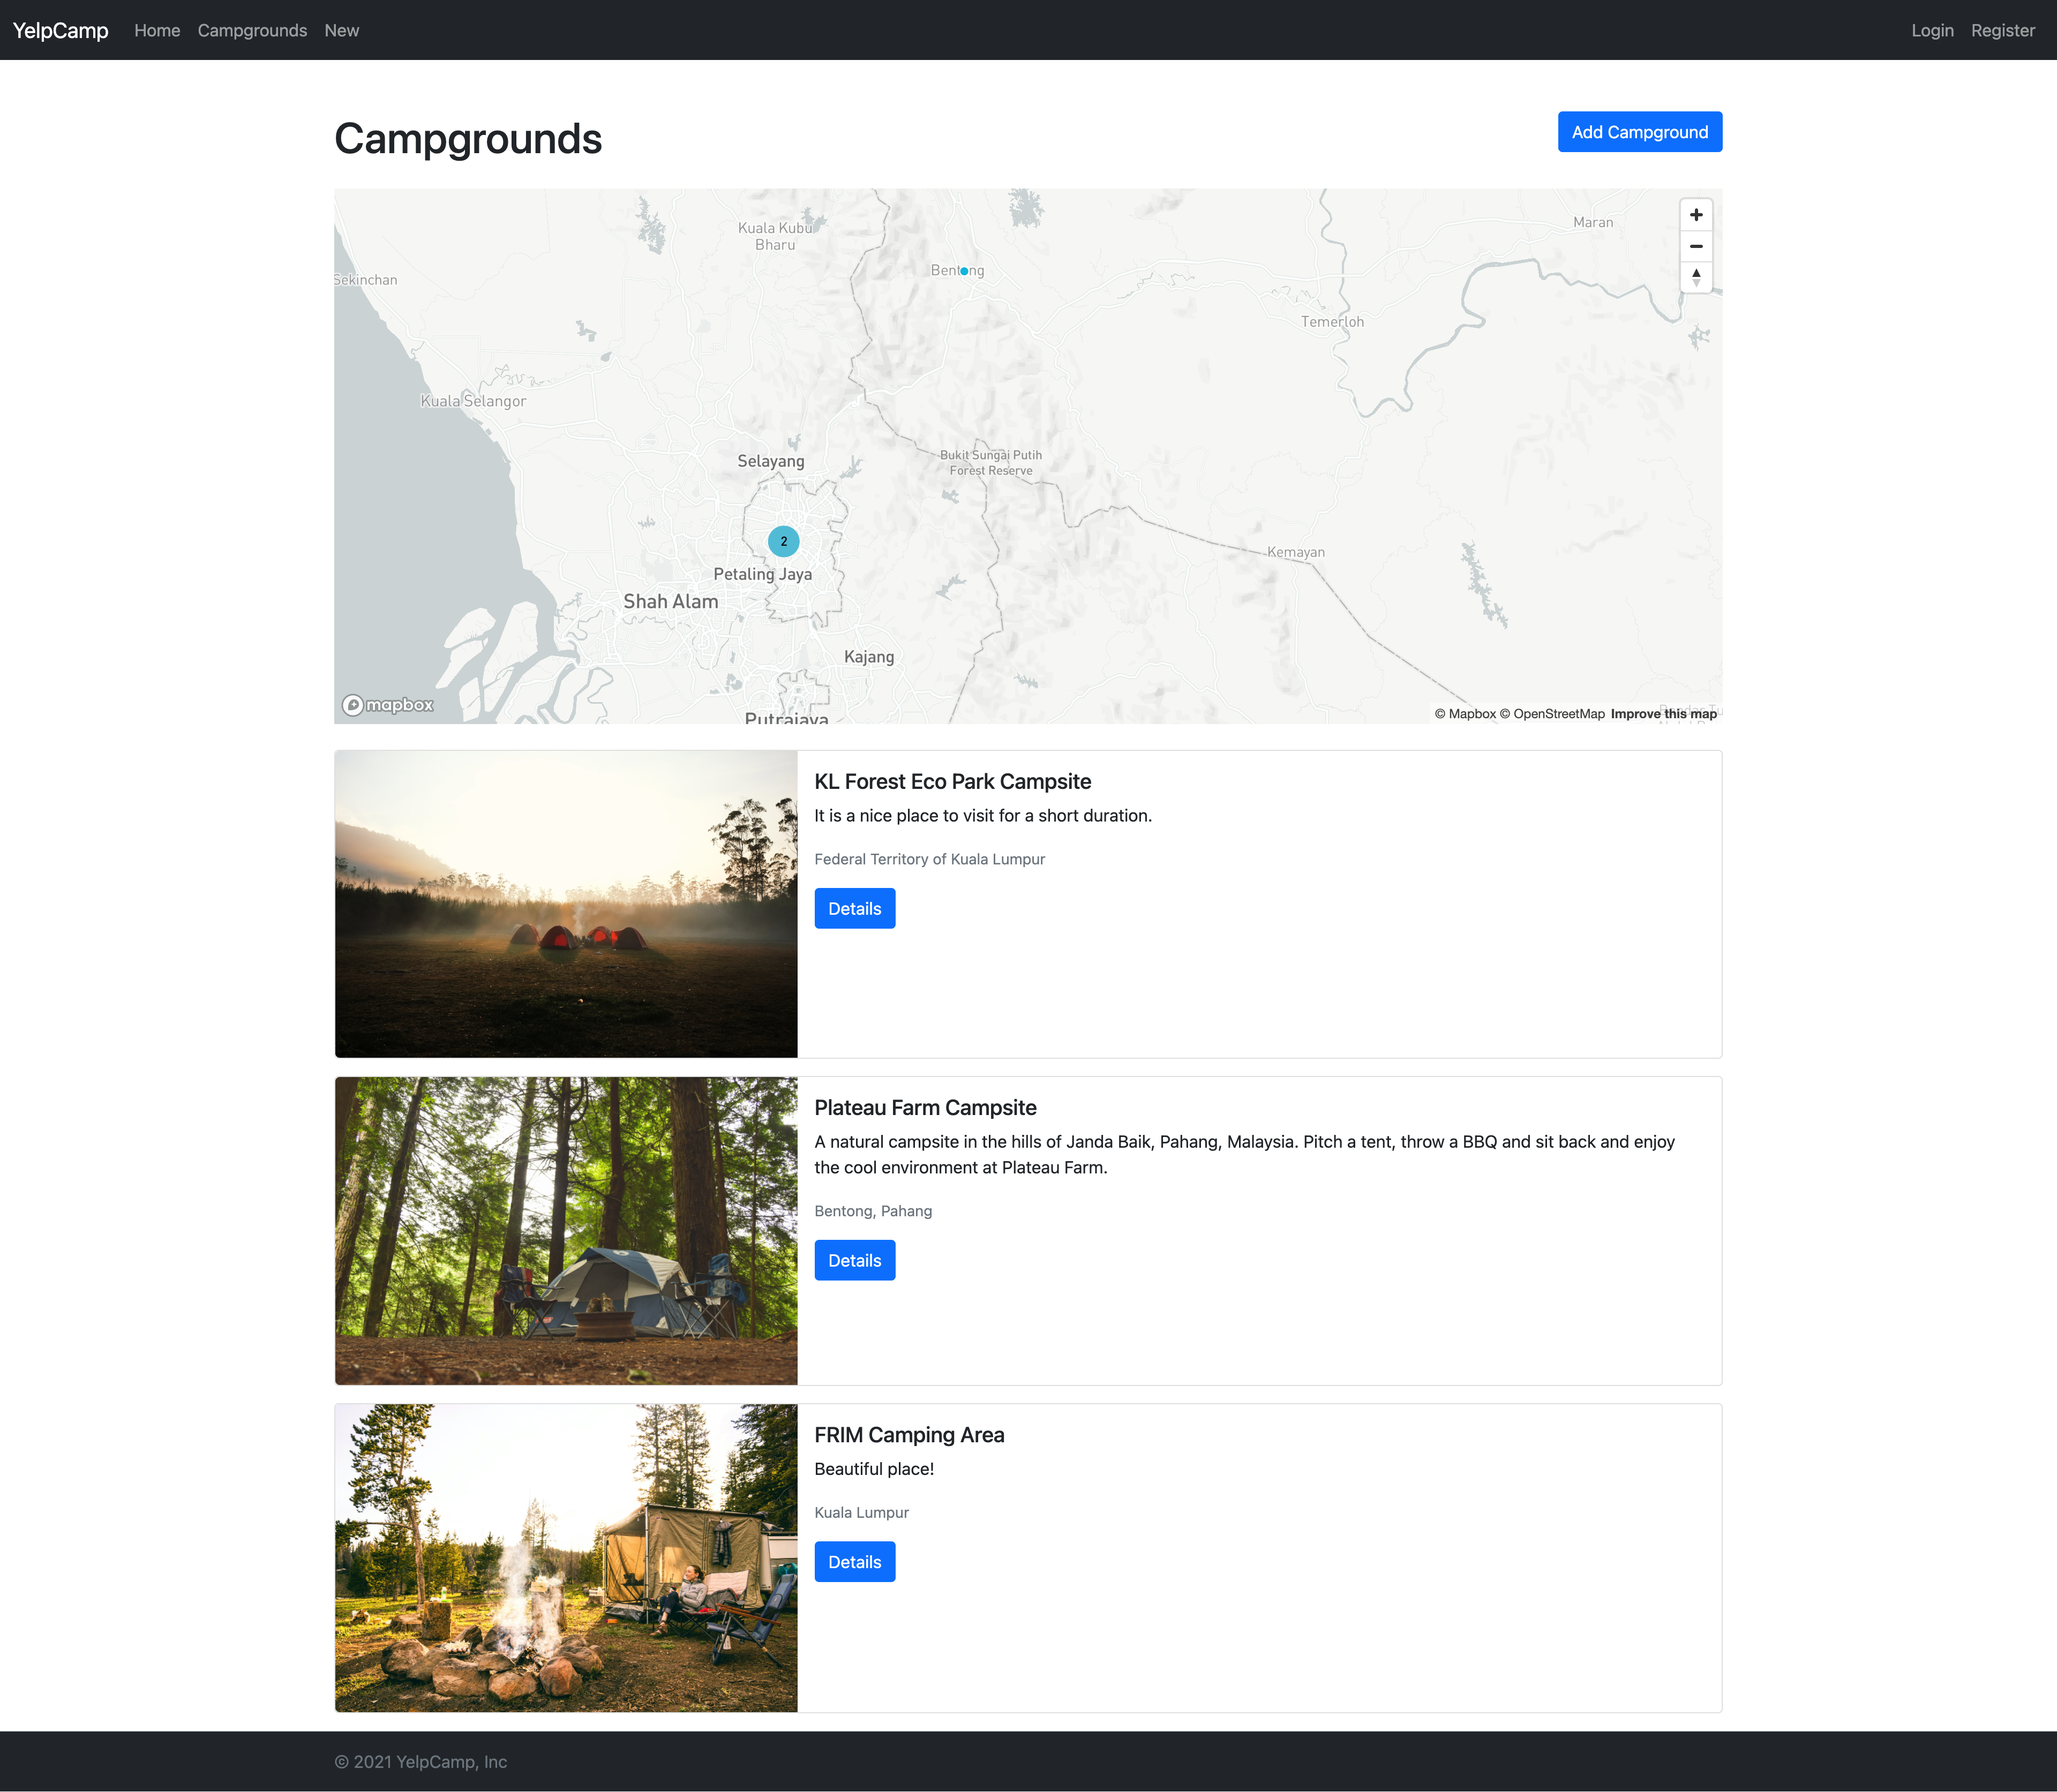Zoom out on the map

tap(1696, 246)
